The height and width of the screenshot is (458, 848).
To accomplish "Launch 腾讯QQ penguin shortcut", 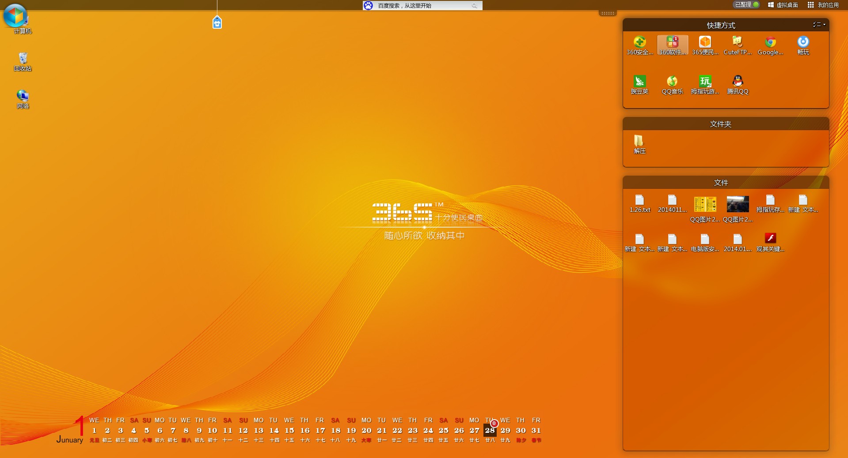I will (x=738, y=85).
